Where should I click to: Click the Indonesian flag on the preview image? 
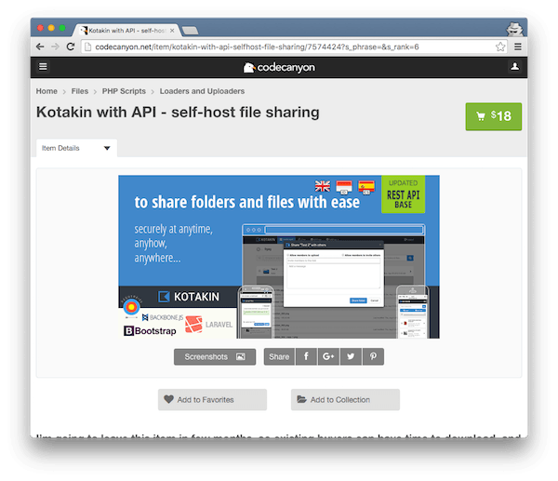344,187
